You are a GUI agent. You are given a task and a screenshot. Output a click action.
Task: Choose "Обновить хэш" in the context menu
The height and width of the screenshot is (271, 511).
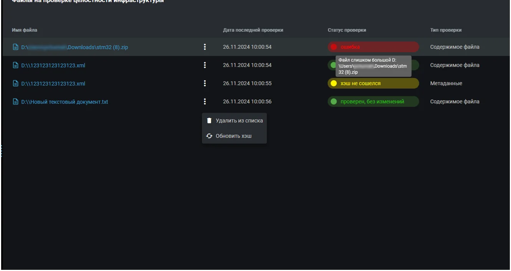(x=234, y=136)
